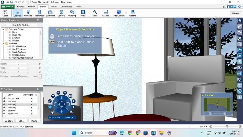This screenshot has height=137, width=243.
Task: Toggle visibility of 3rd Story
Action: coord(5,105)
